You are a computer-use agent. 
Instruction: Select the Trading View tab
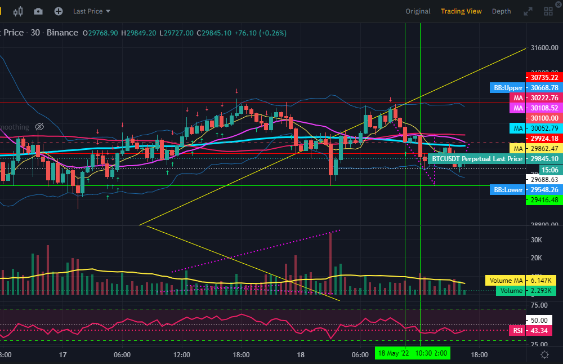tap(461, 11)
